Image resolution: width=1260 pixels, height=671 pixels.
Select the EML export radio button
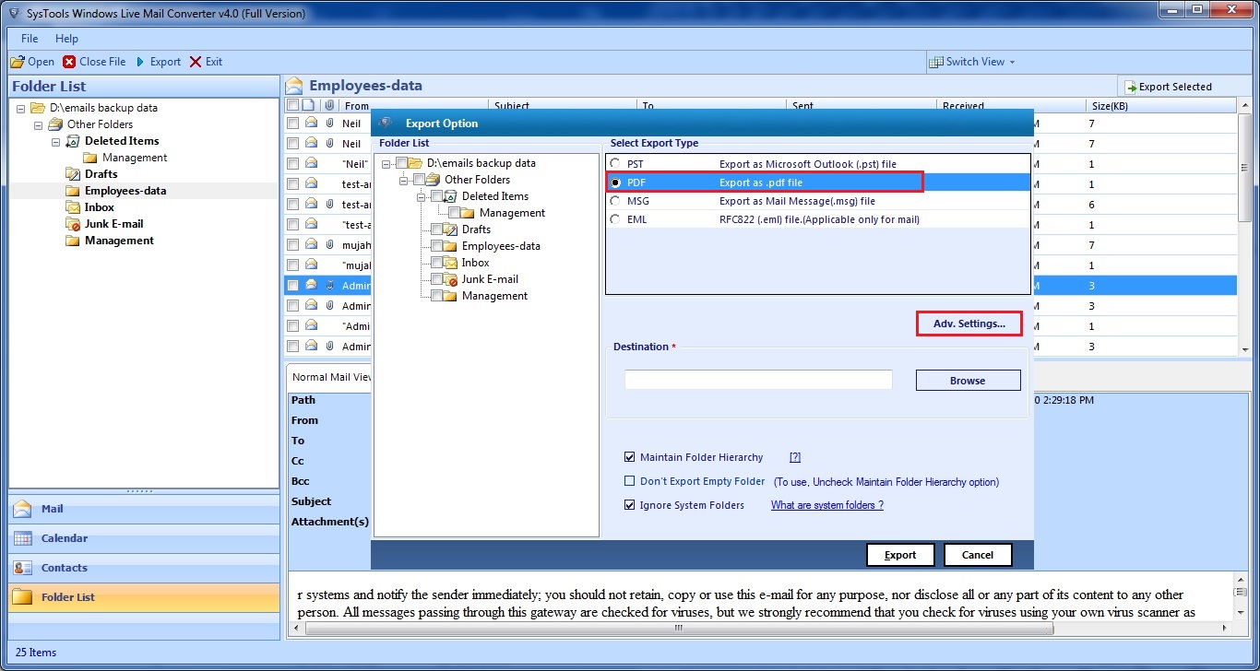coord(615,219)
